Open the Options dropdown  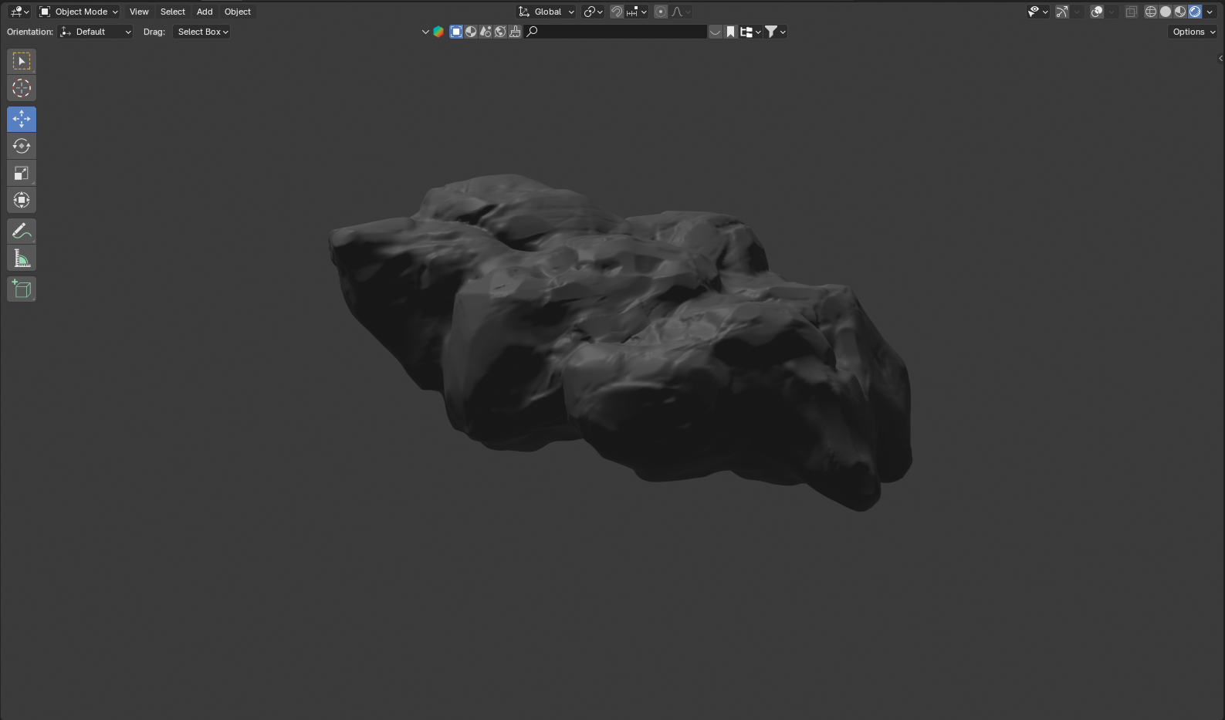(x=1193, y=32)
